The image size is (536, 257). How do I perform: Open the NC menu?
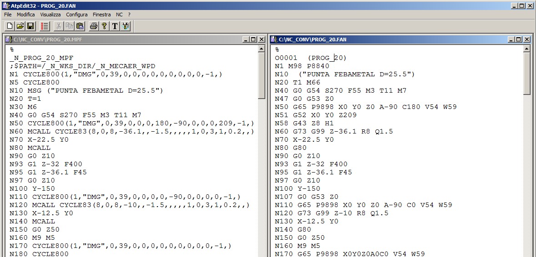[x=119, y=15]
